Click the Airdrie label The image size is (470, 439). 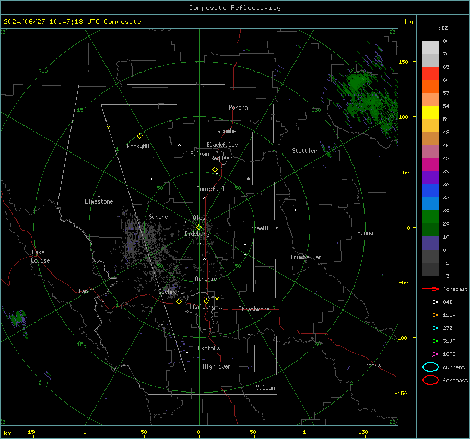point(206,279)
